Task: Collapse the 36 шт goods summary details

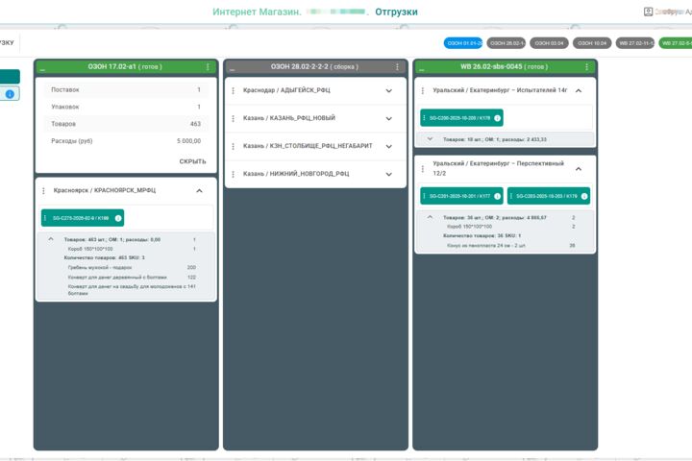Action: (430, 217)
